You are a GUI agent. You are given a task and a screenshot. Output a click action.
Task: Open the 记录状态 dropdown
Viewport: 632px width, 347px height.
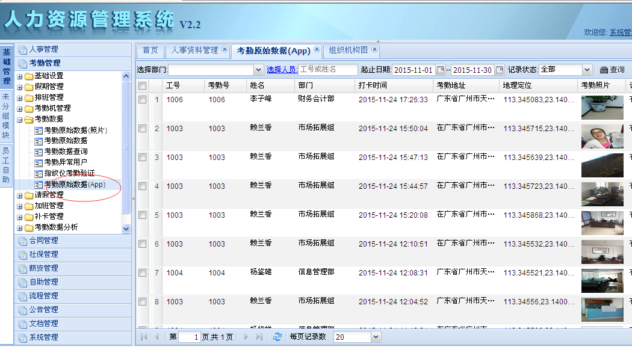(587, 70)
